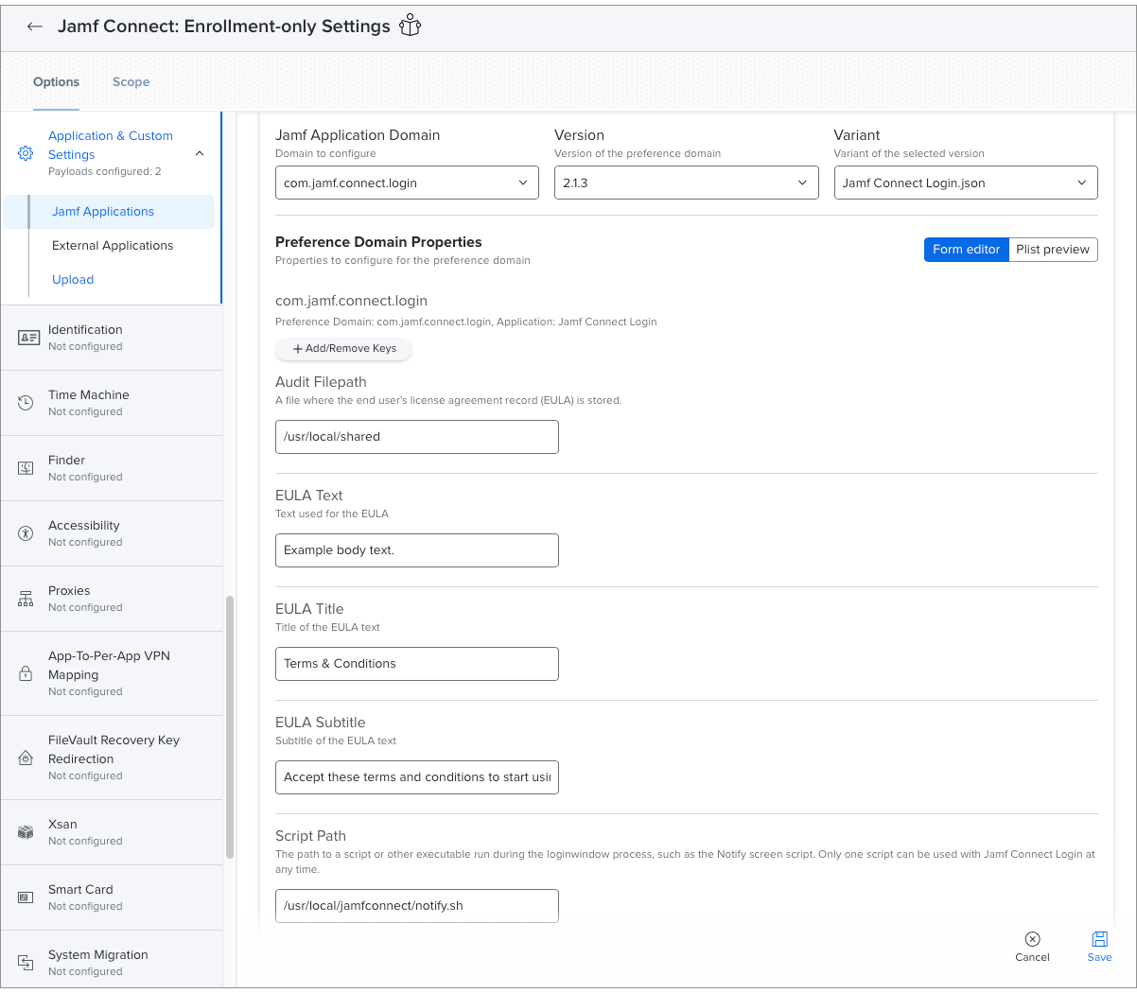Click the Save label
Image resolution: width=1137 pixels, height=993 pixels.
point(1099,957)
